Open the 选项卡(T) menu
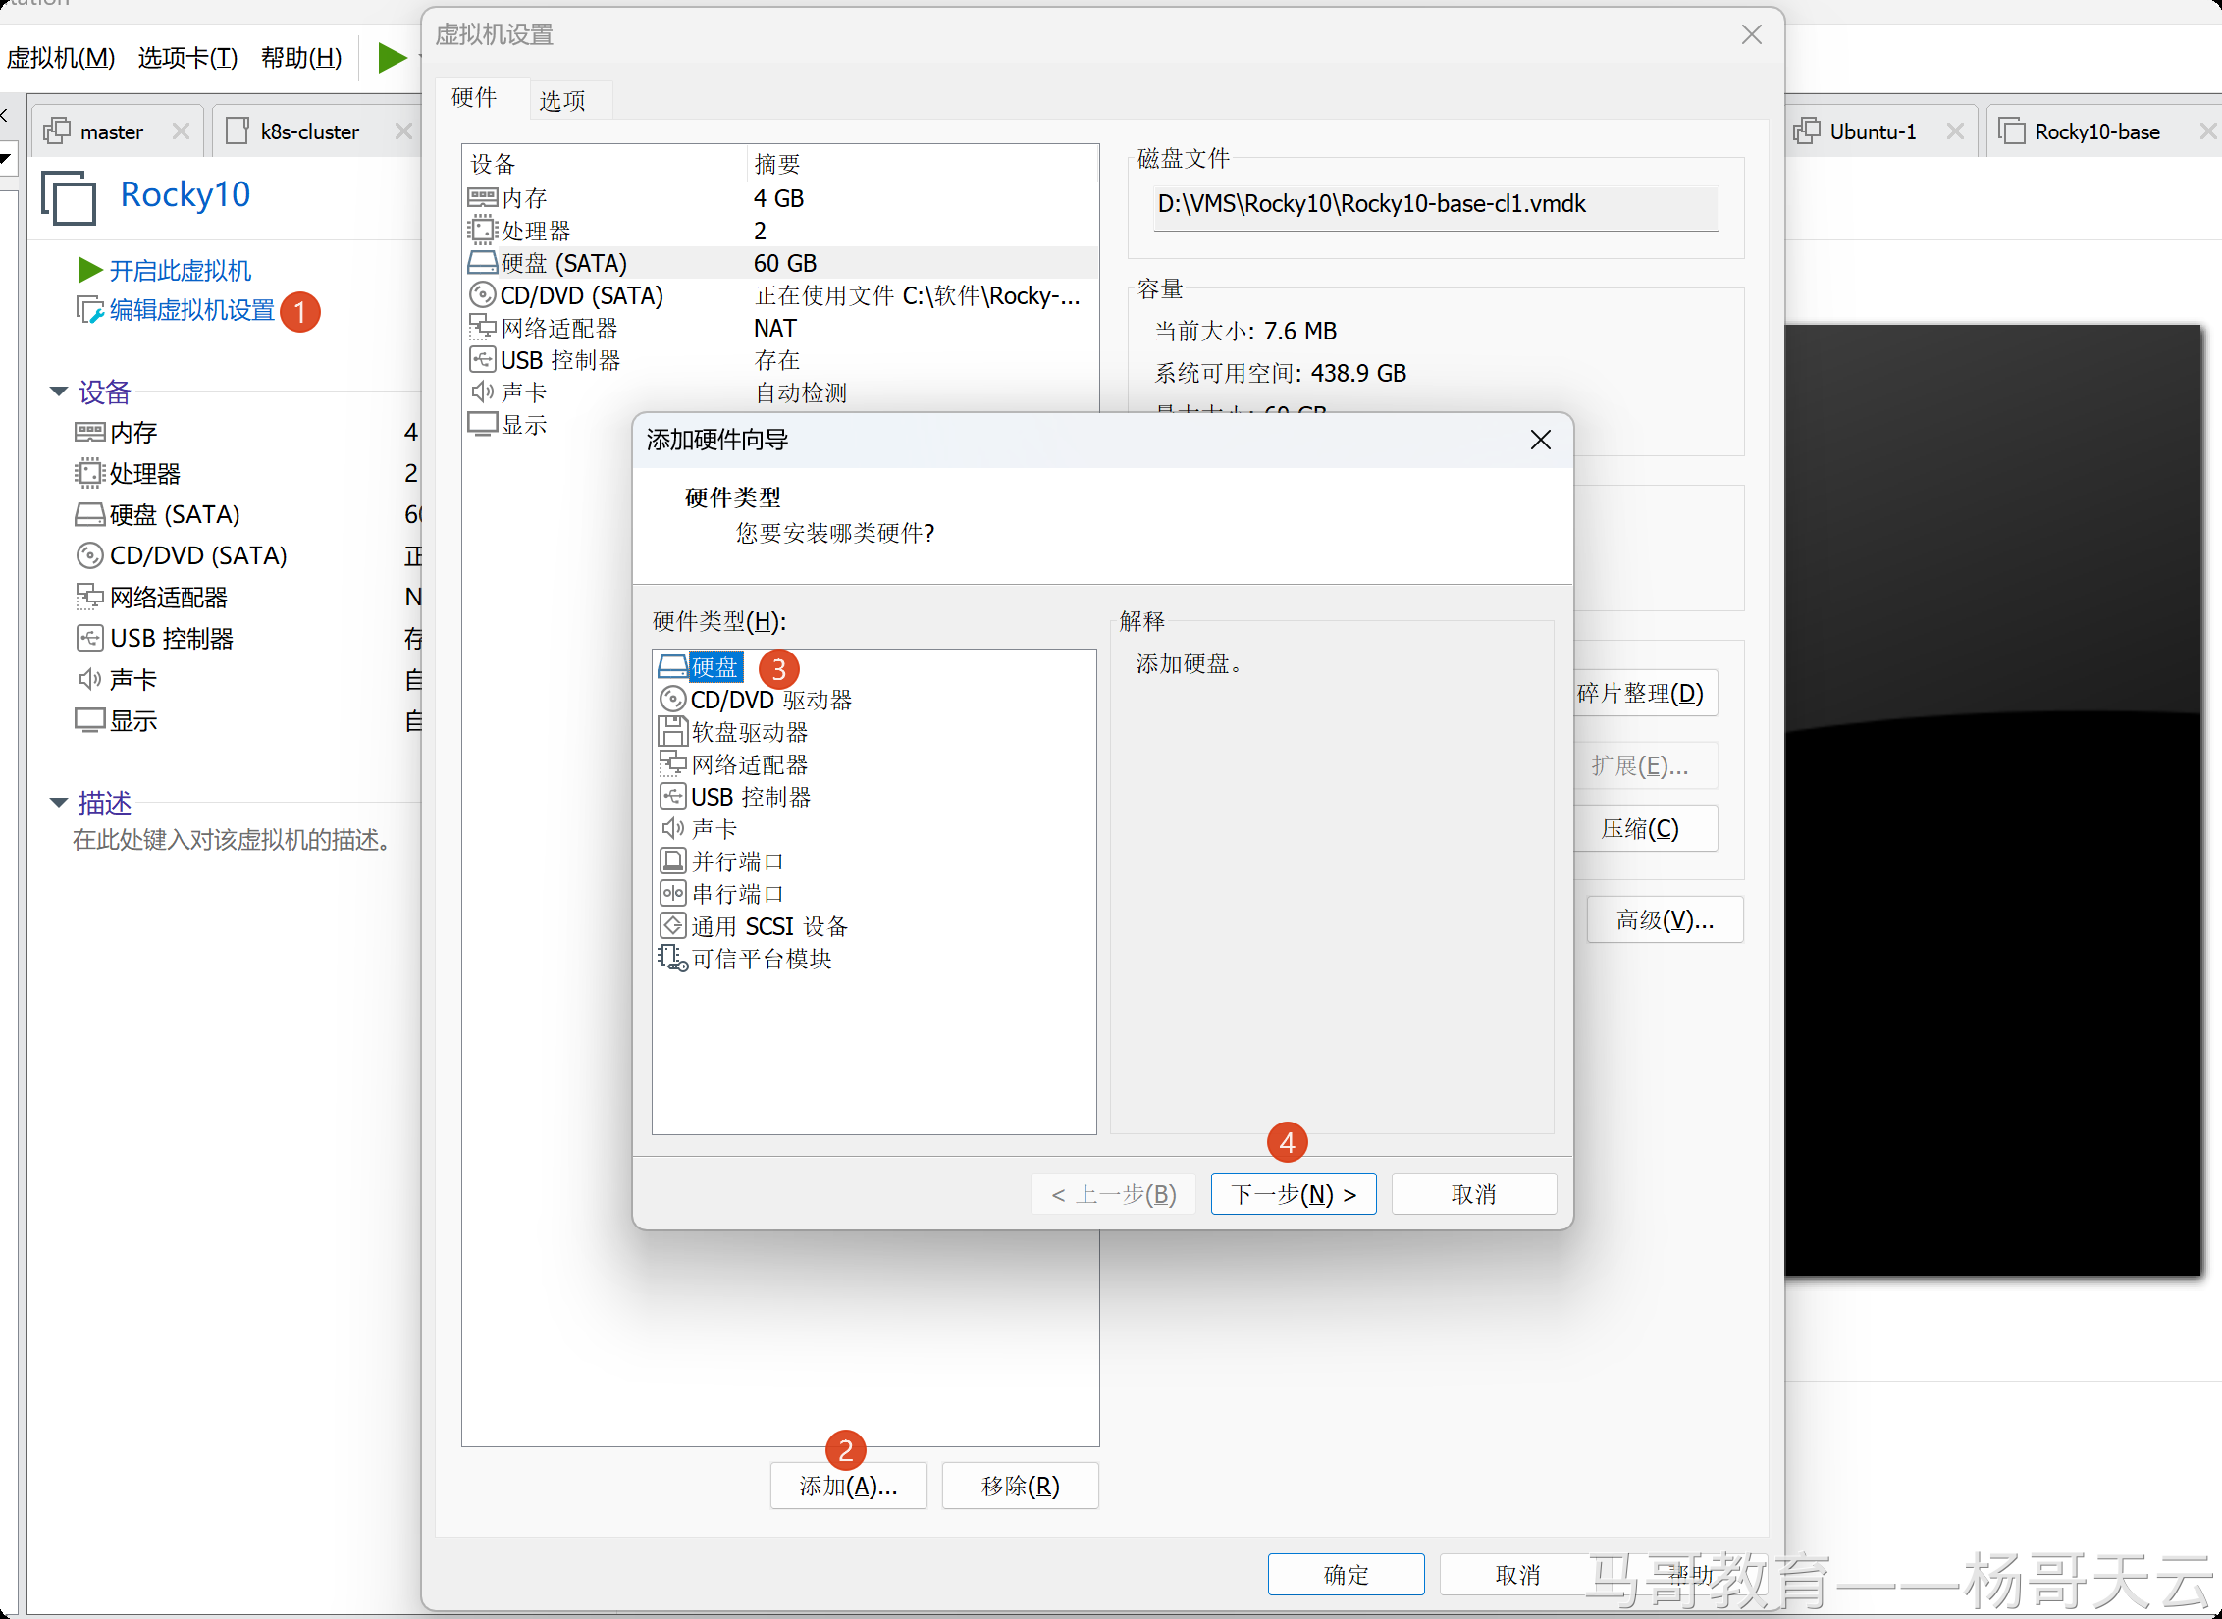The width and height of the screenshot is (2222, 1619). pos(187,58)
